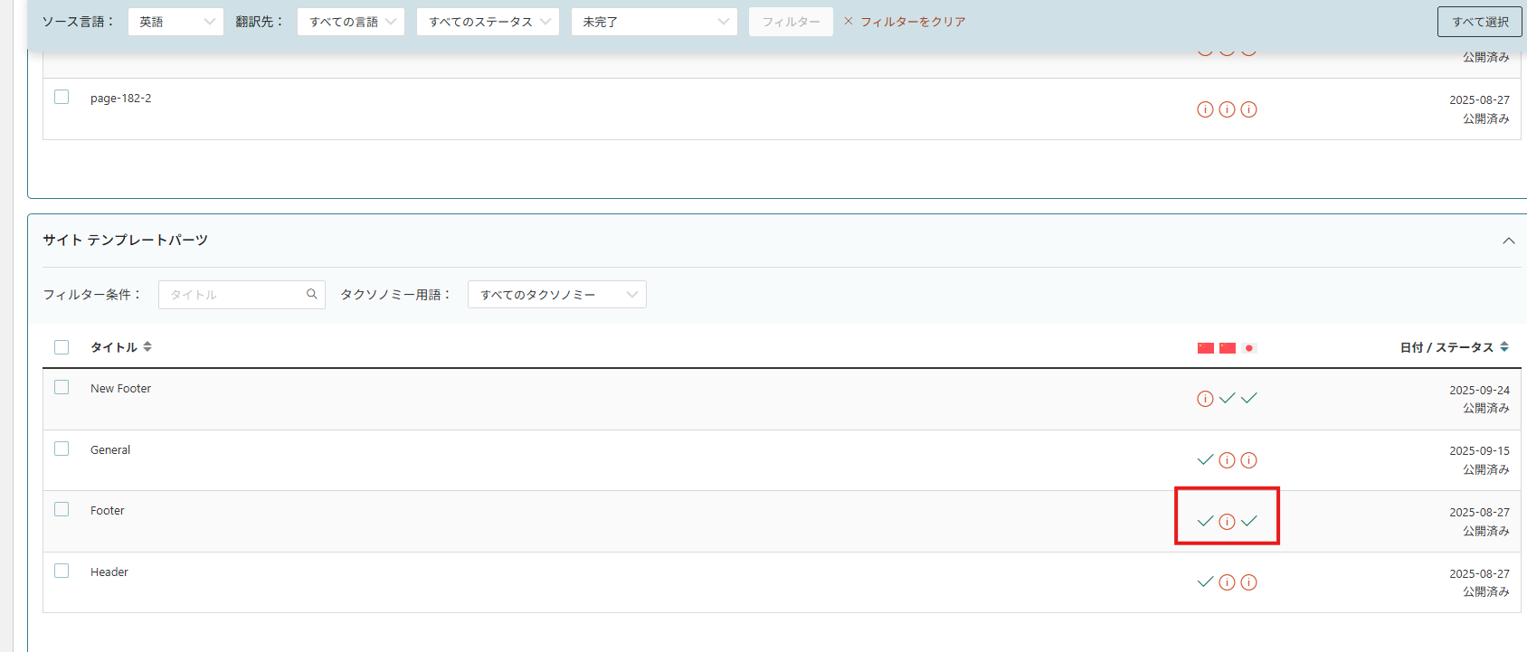Click the magnifier icon in the title filter
This screenshot has width=1527, height=652.
pyautogui.click(x=312, y=294)
